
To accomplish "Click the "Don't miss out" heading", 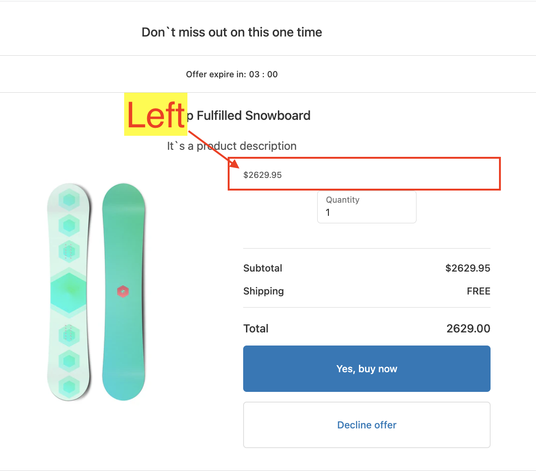I will point(231,32).
